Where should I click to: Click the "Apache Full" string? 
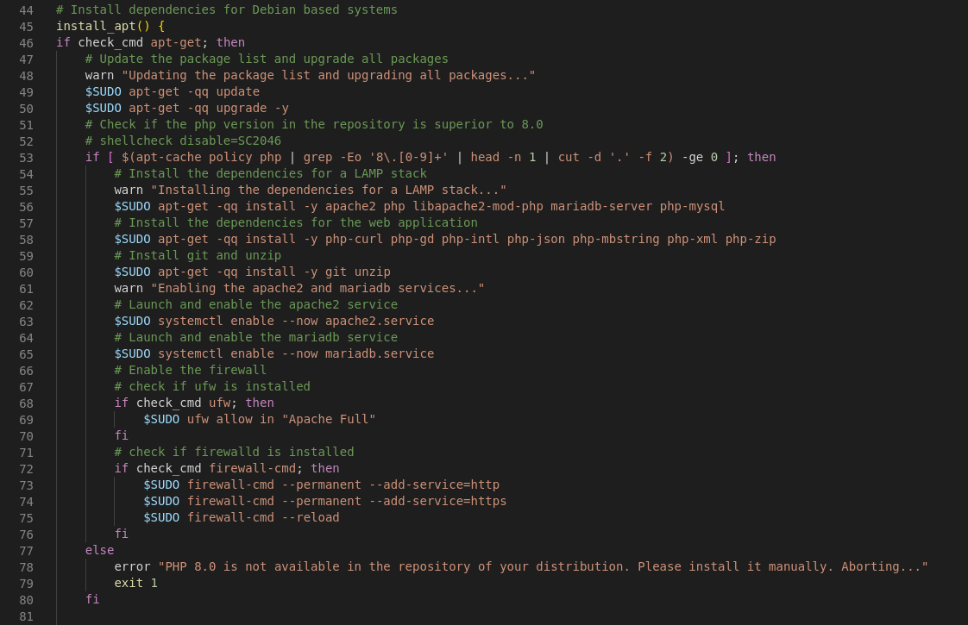point(329,419)
